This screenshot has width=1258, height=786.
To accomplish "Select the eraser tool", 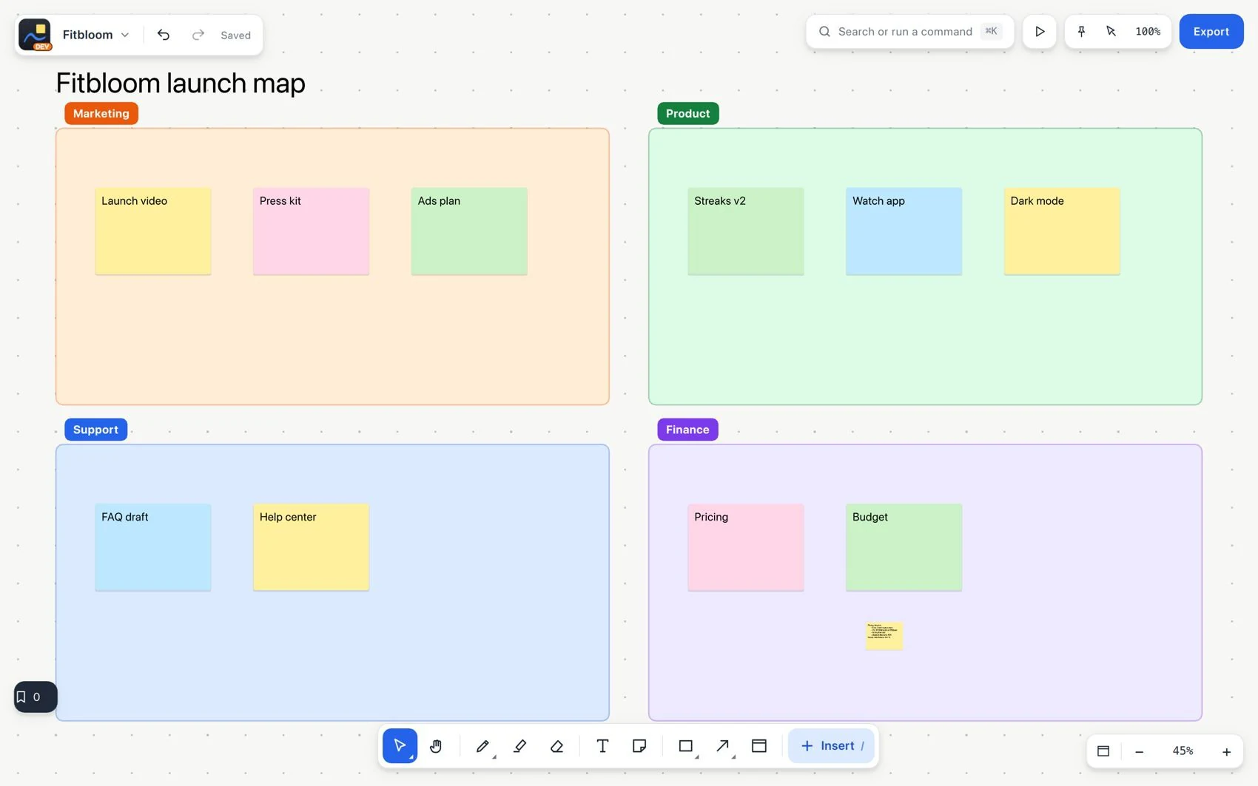I will pos(556,745).
